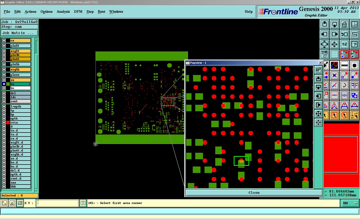Select the bo layer name
360x219 pixels.
tap(20, 88)
